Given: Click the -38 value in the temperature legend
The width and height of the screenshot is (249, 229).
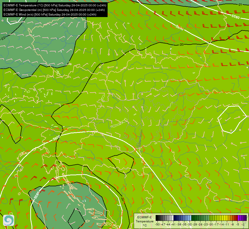Looking at the screenshot, I should pyautogui.click(x=179, y=224).
